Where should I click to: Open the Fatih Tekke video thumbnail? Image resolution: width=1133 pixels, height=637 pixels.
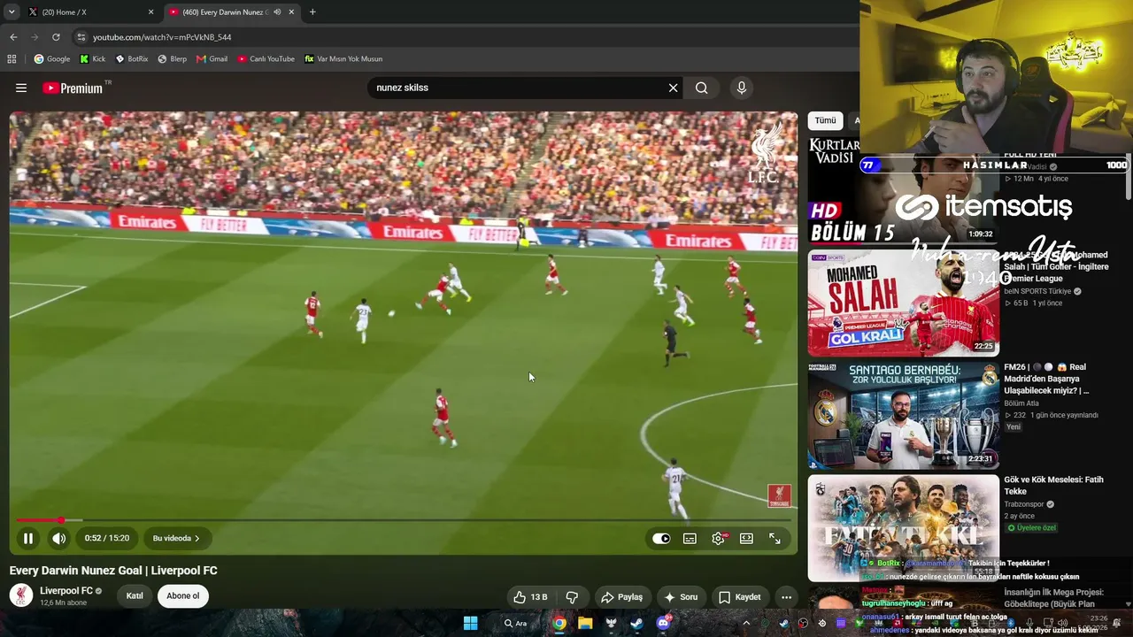(x=903, y=527)
